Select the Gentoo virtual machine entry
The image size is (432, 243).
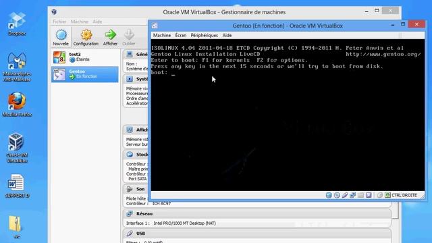point(85,74)
